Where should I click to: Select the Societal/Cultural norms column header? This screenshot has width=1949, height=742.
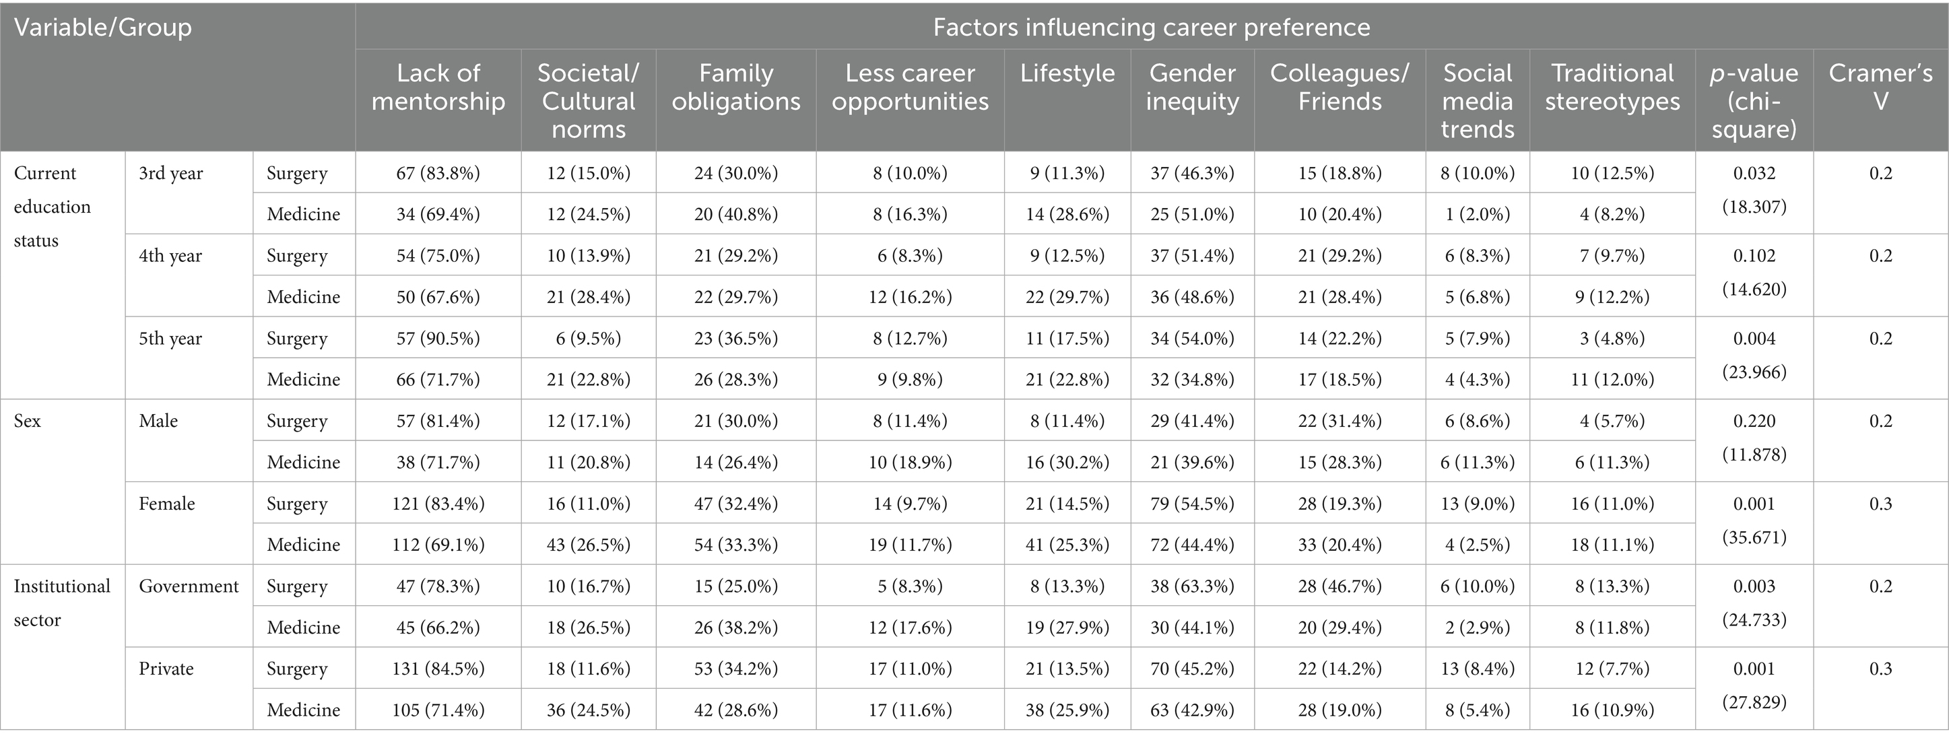coord(588,100)
